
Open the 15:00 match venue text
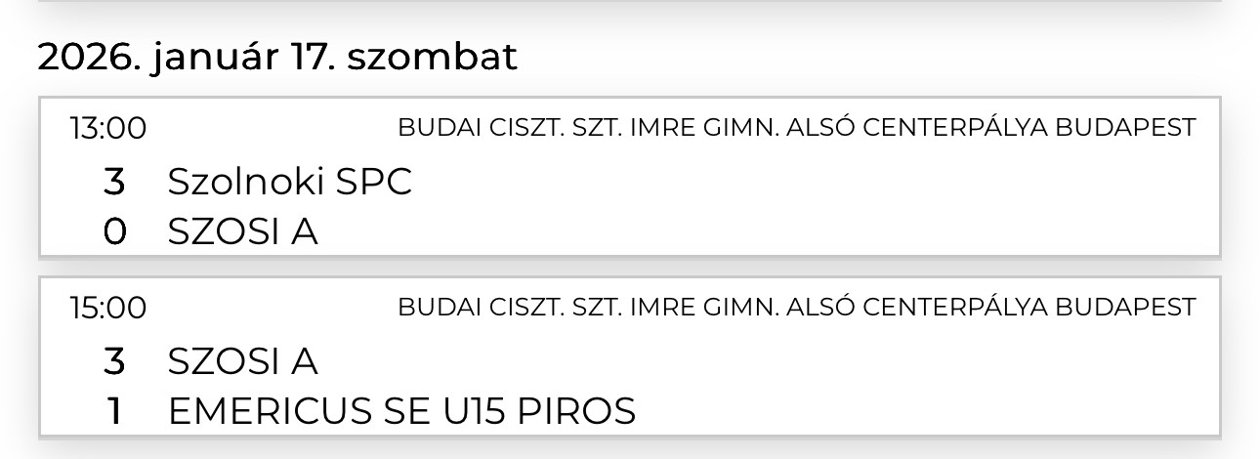pyautogui.click(x=796, y=308)
